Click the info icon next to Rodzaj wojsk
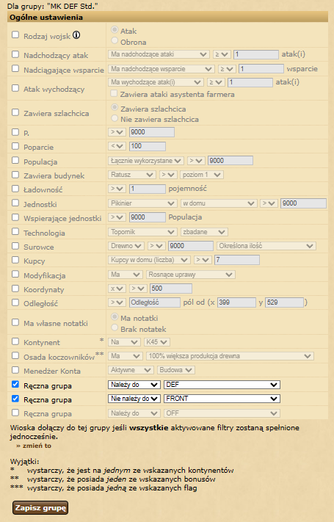The width and height of the screenshot is (334, 522). pos(76,35)
